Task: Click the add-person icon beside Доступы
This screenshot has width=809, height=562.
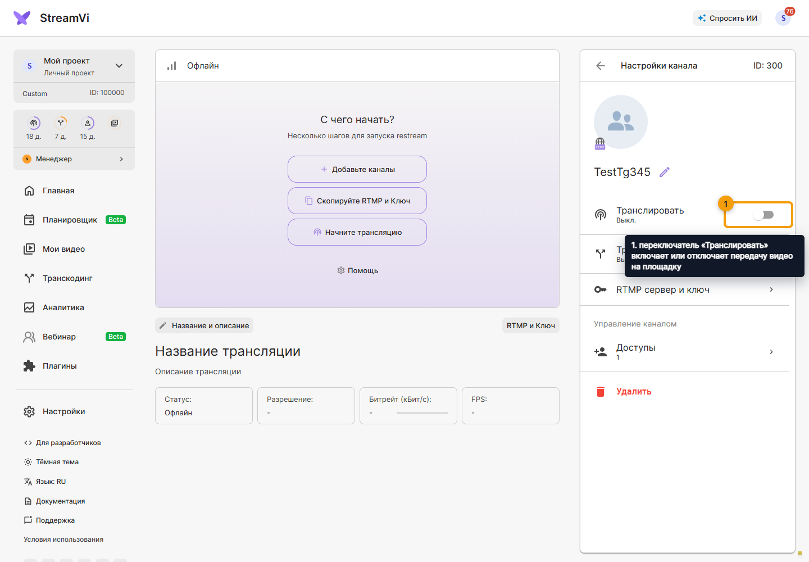Action: click(601, 352)
